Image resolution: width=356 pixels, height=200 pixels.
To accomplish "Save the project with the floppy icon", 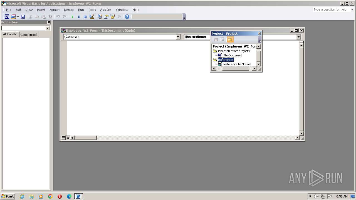I will coord(23,17).
